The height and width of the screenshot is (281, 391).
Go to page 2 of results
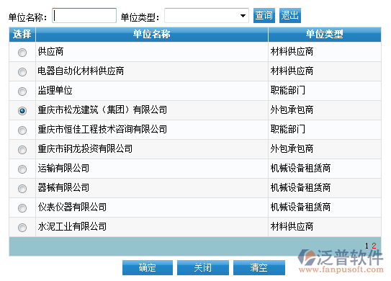pyautogui.click(x=374, y=246)
